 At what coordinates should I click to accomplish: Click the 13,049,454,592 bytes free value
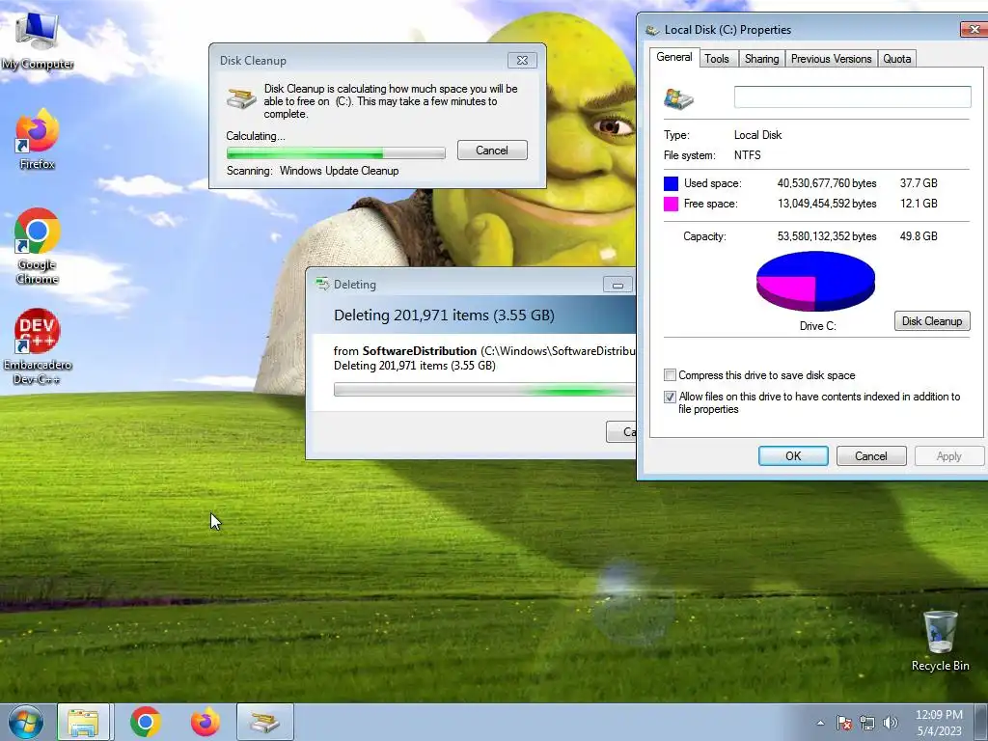(x=827, y=204)
